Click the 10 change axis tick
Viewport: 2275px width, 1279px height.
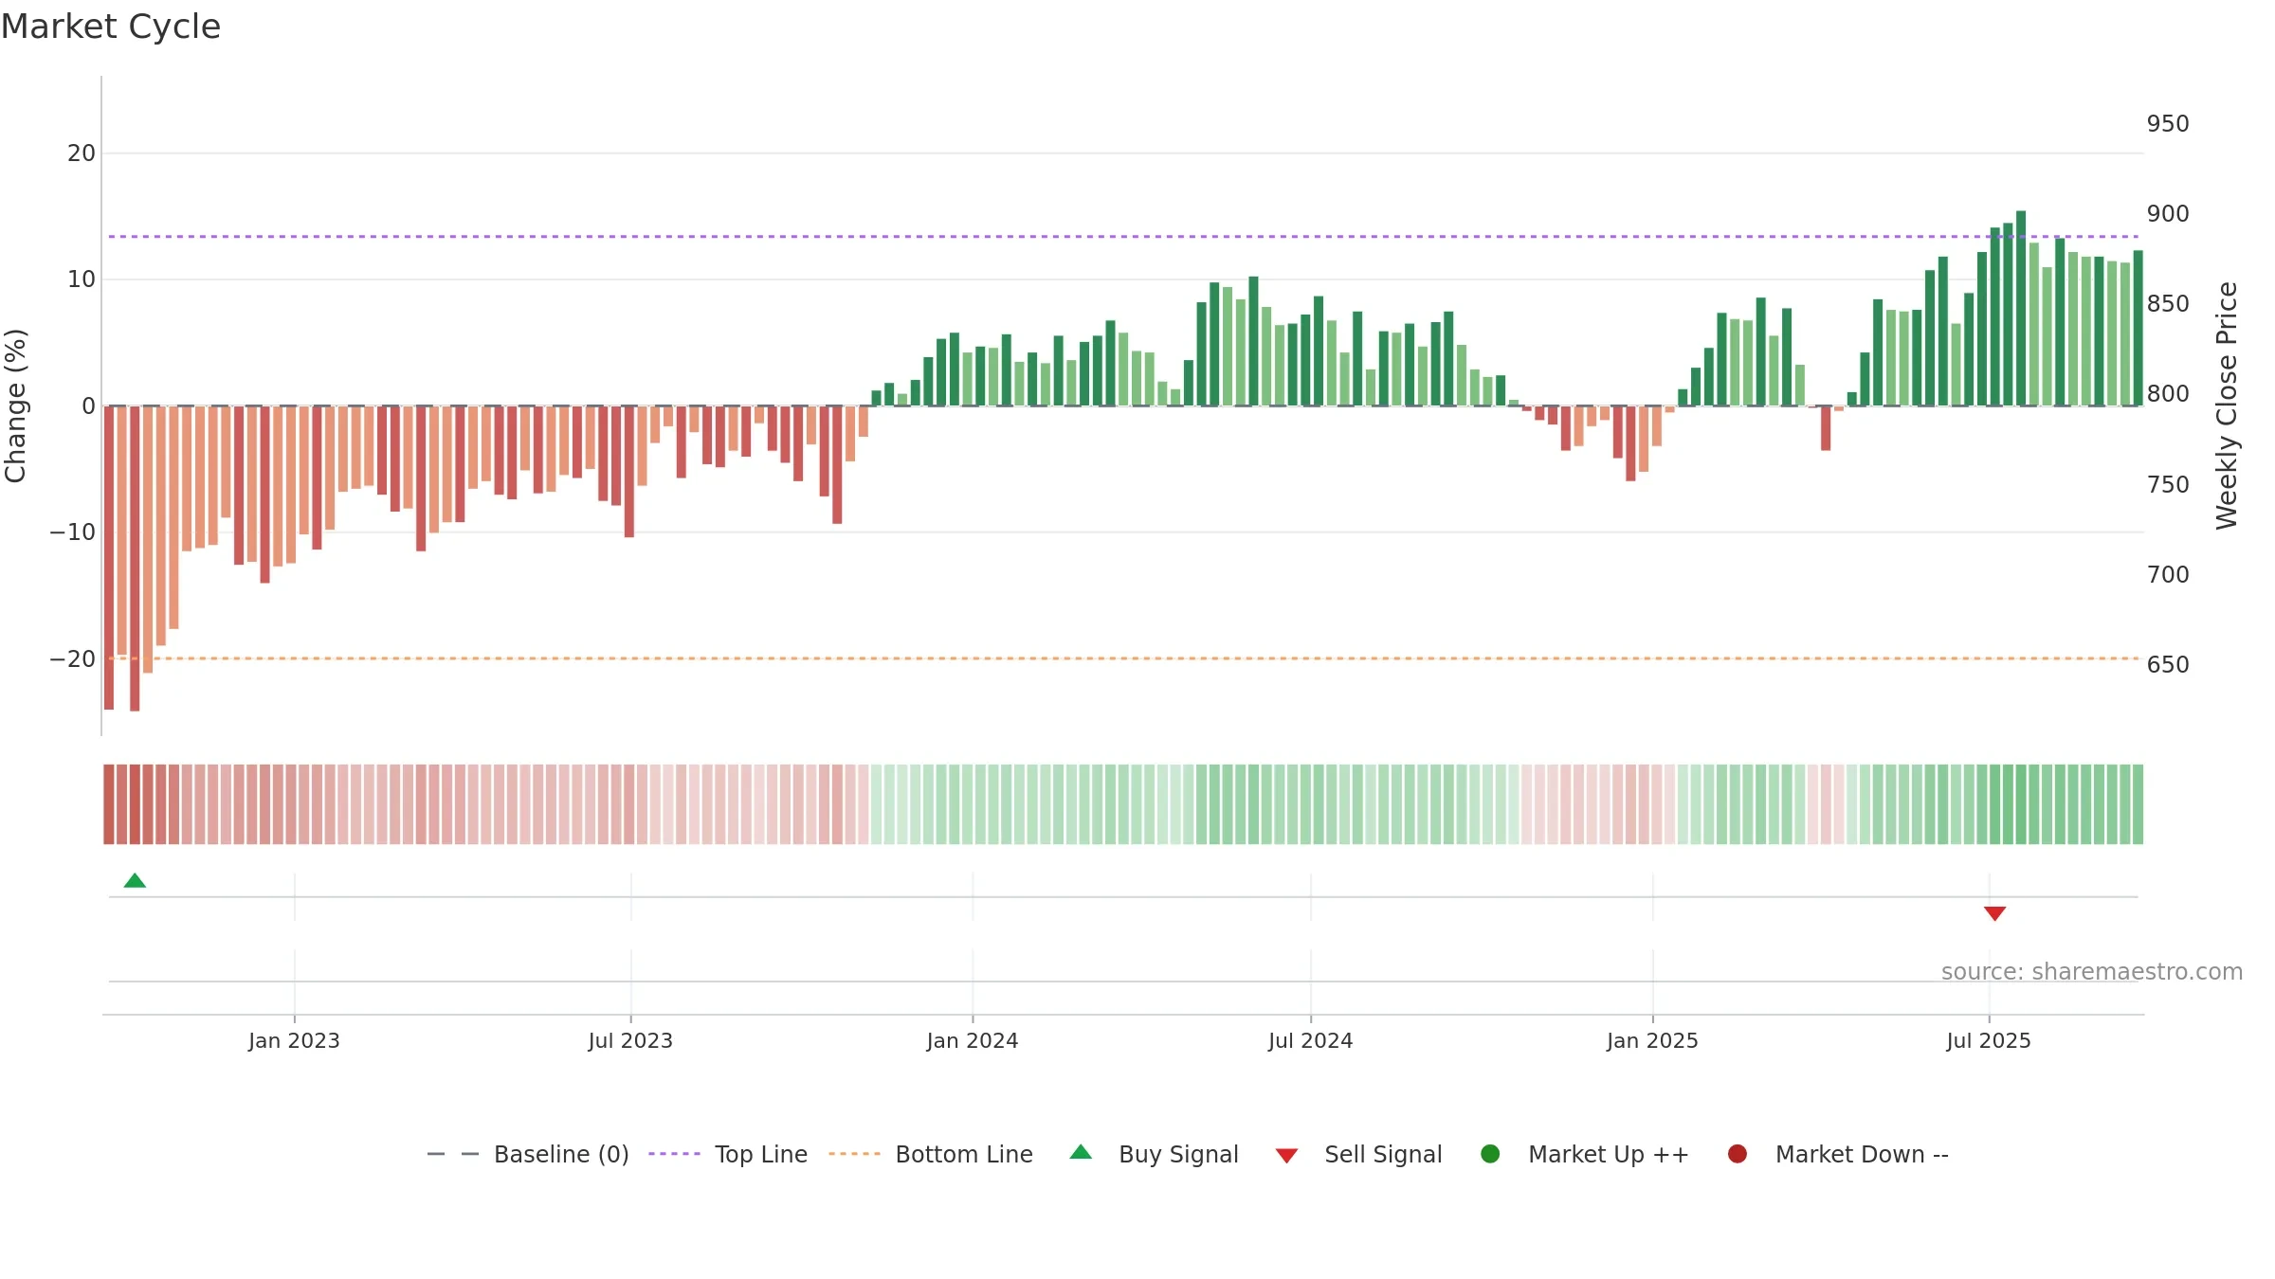click(x=82, y=279)
